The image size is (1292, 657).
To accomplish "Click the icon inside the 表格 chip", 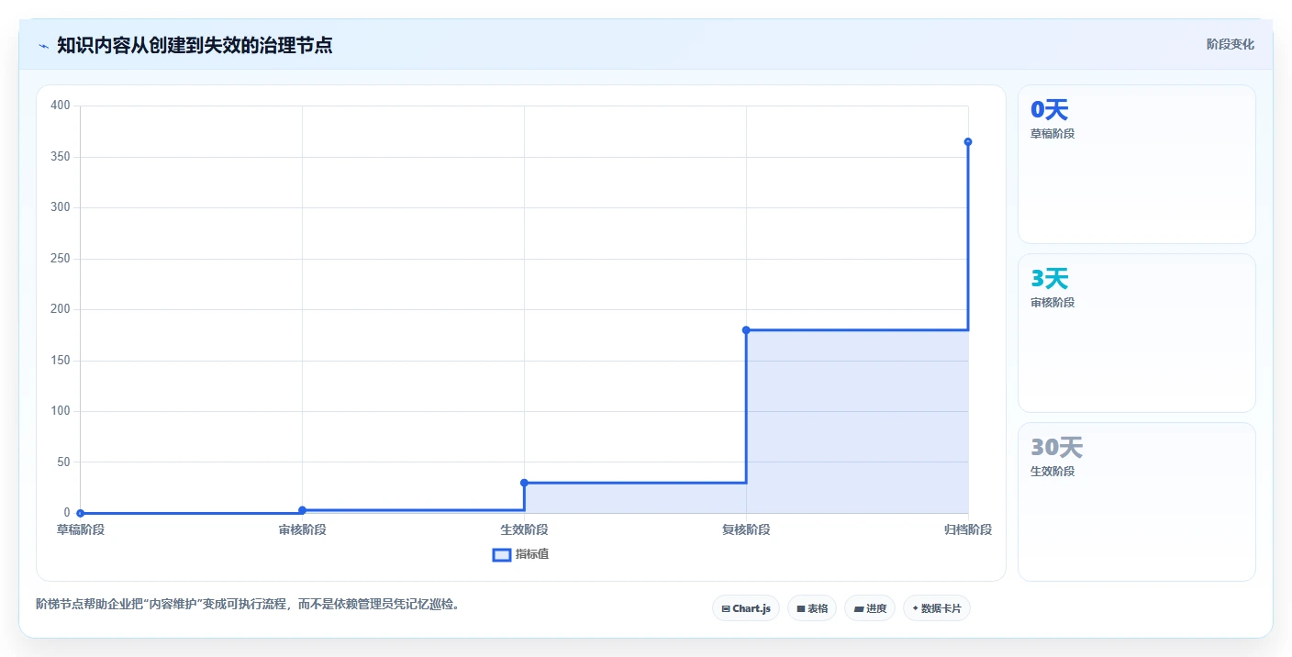I will 801,608.
